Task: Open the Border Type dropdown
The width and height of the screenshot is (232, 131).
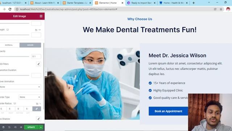Action: click(x=30, y=97)
